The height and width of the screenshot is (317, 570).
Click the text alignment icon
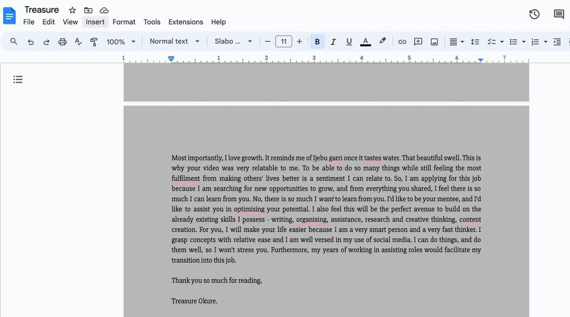pos(453,42)
